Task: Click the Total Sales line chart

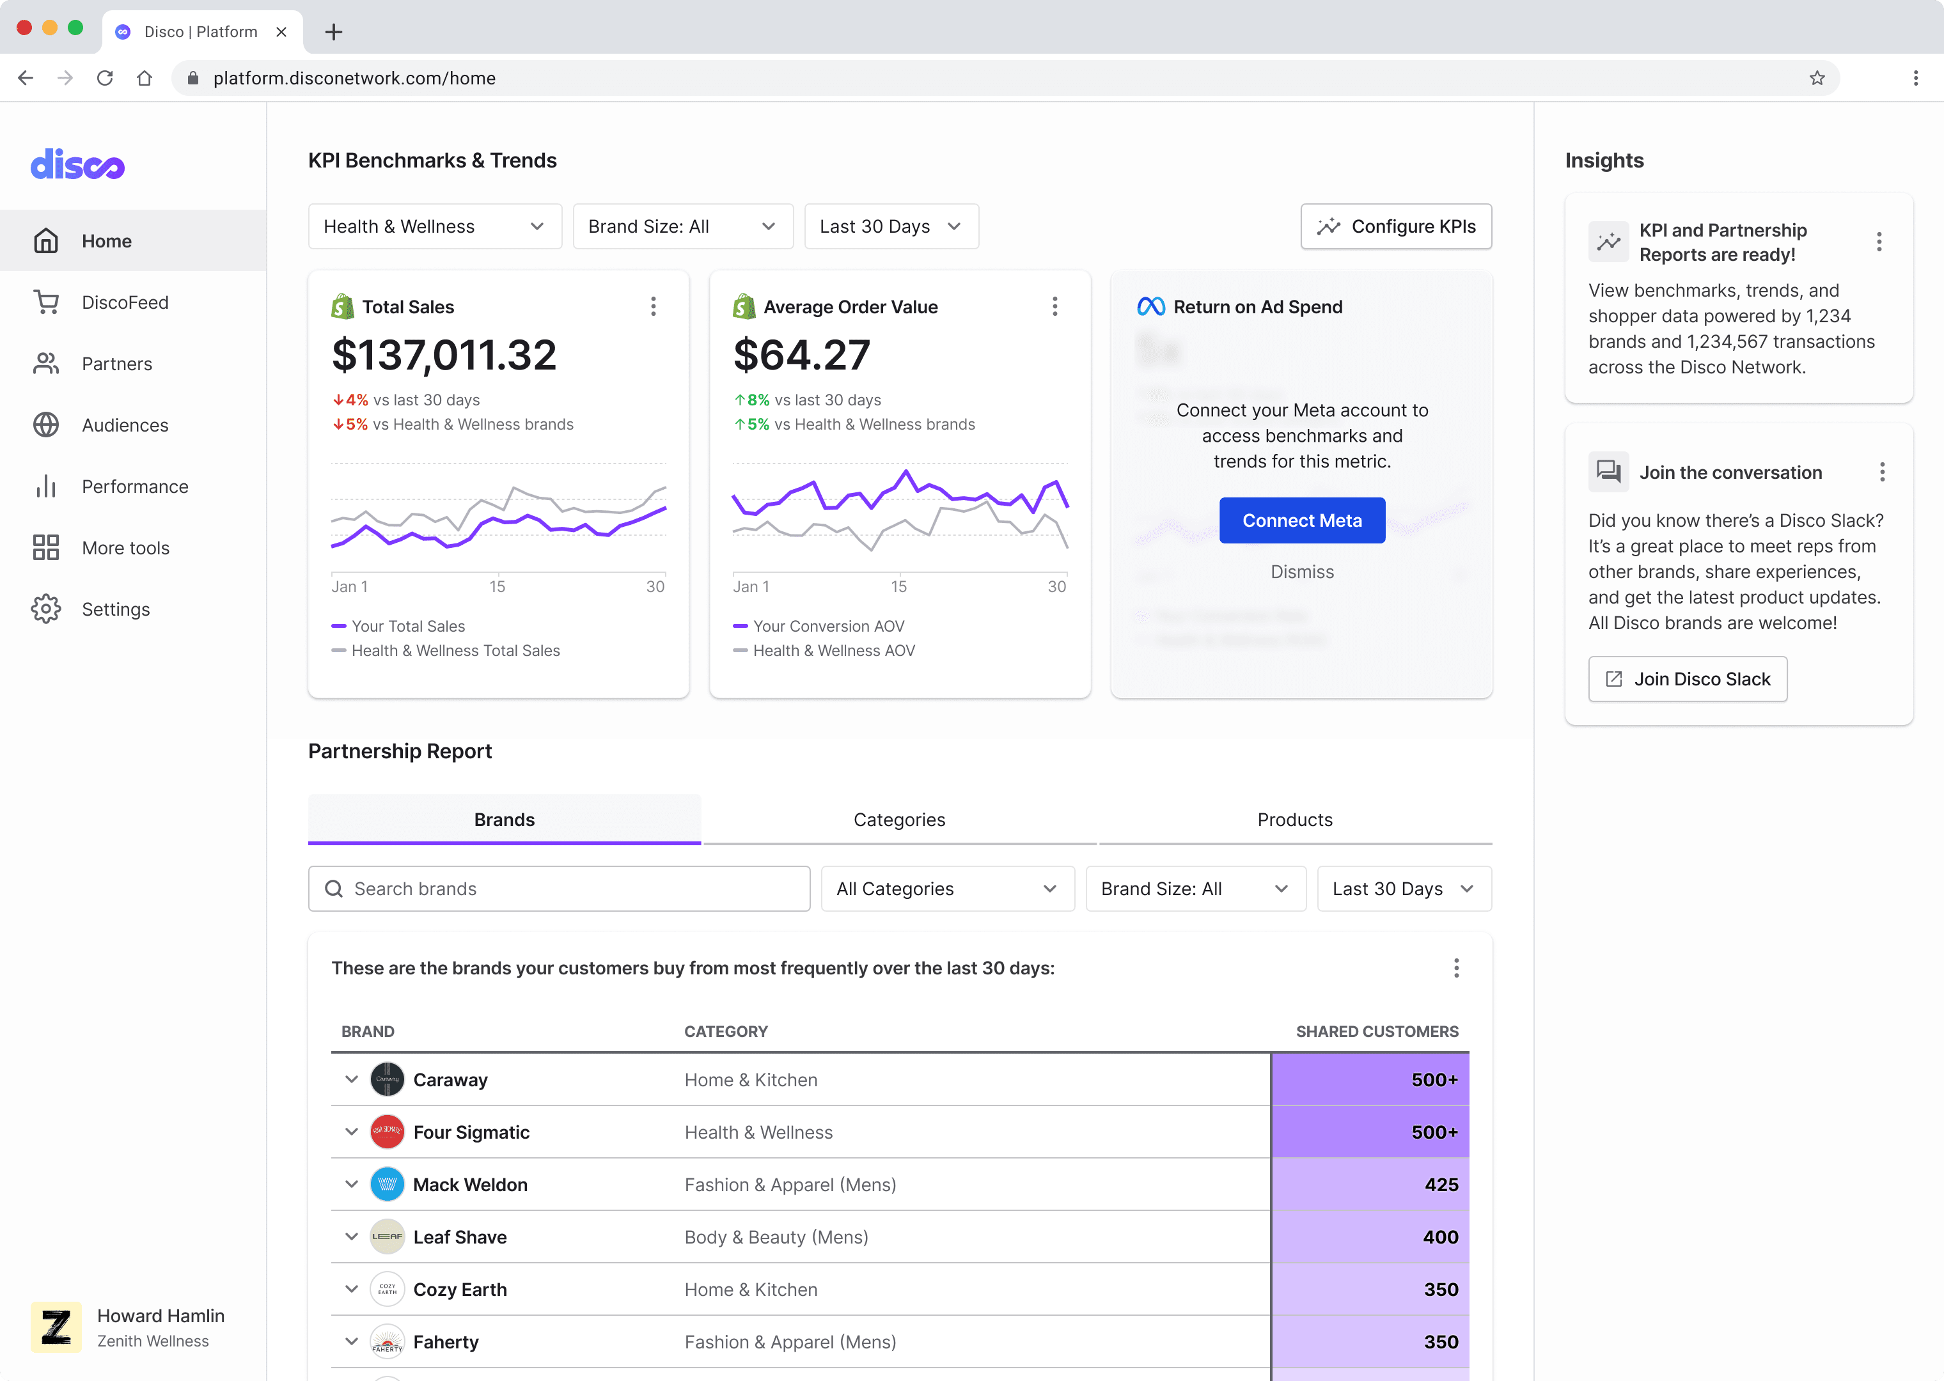Action: (x=498, y=517)
